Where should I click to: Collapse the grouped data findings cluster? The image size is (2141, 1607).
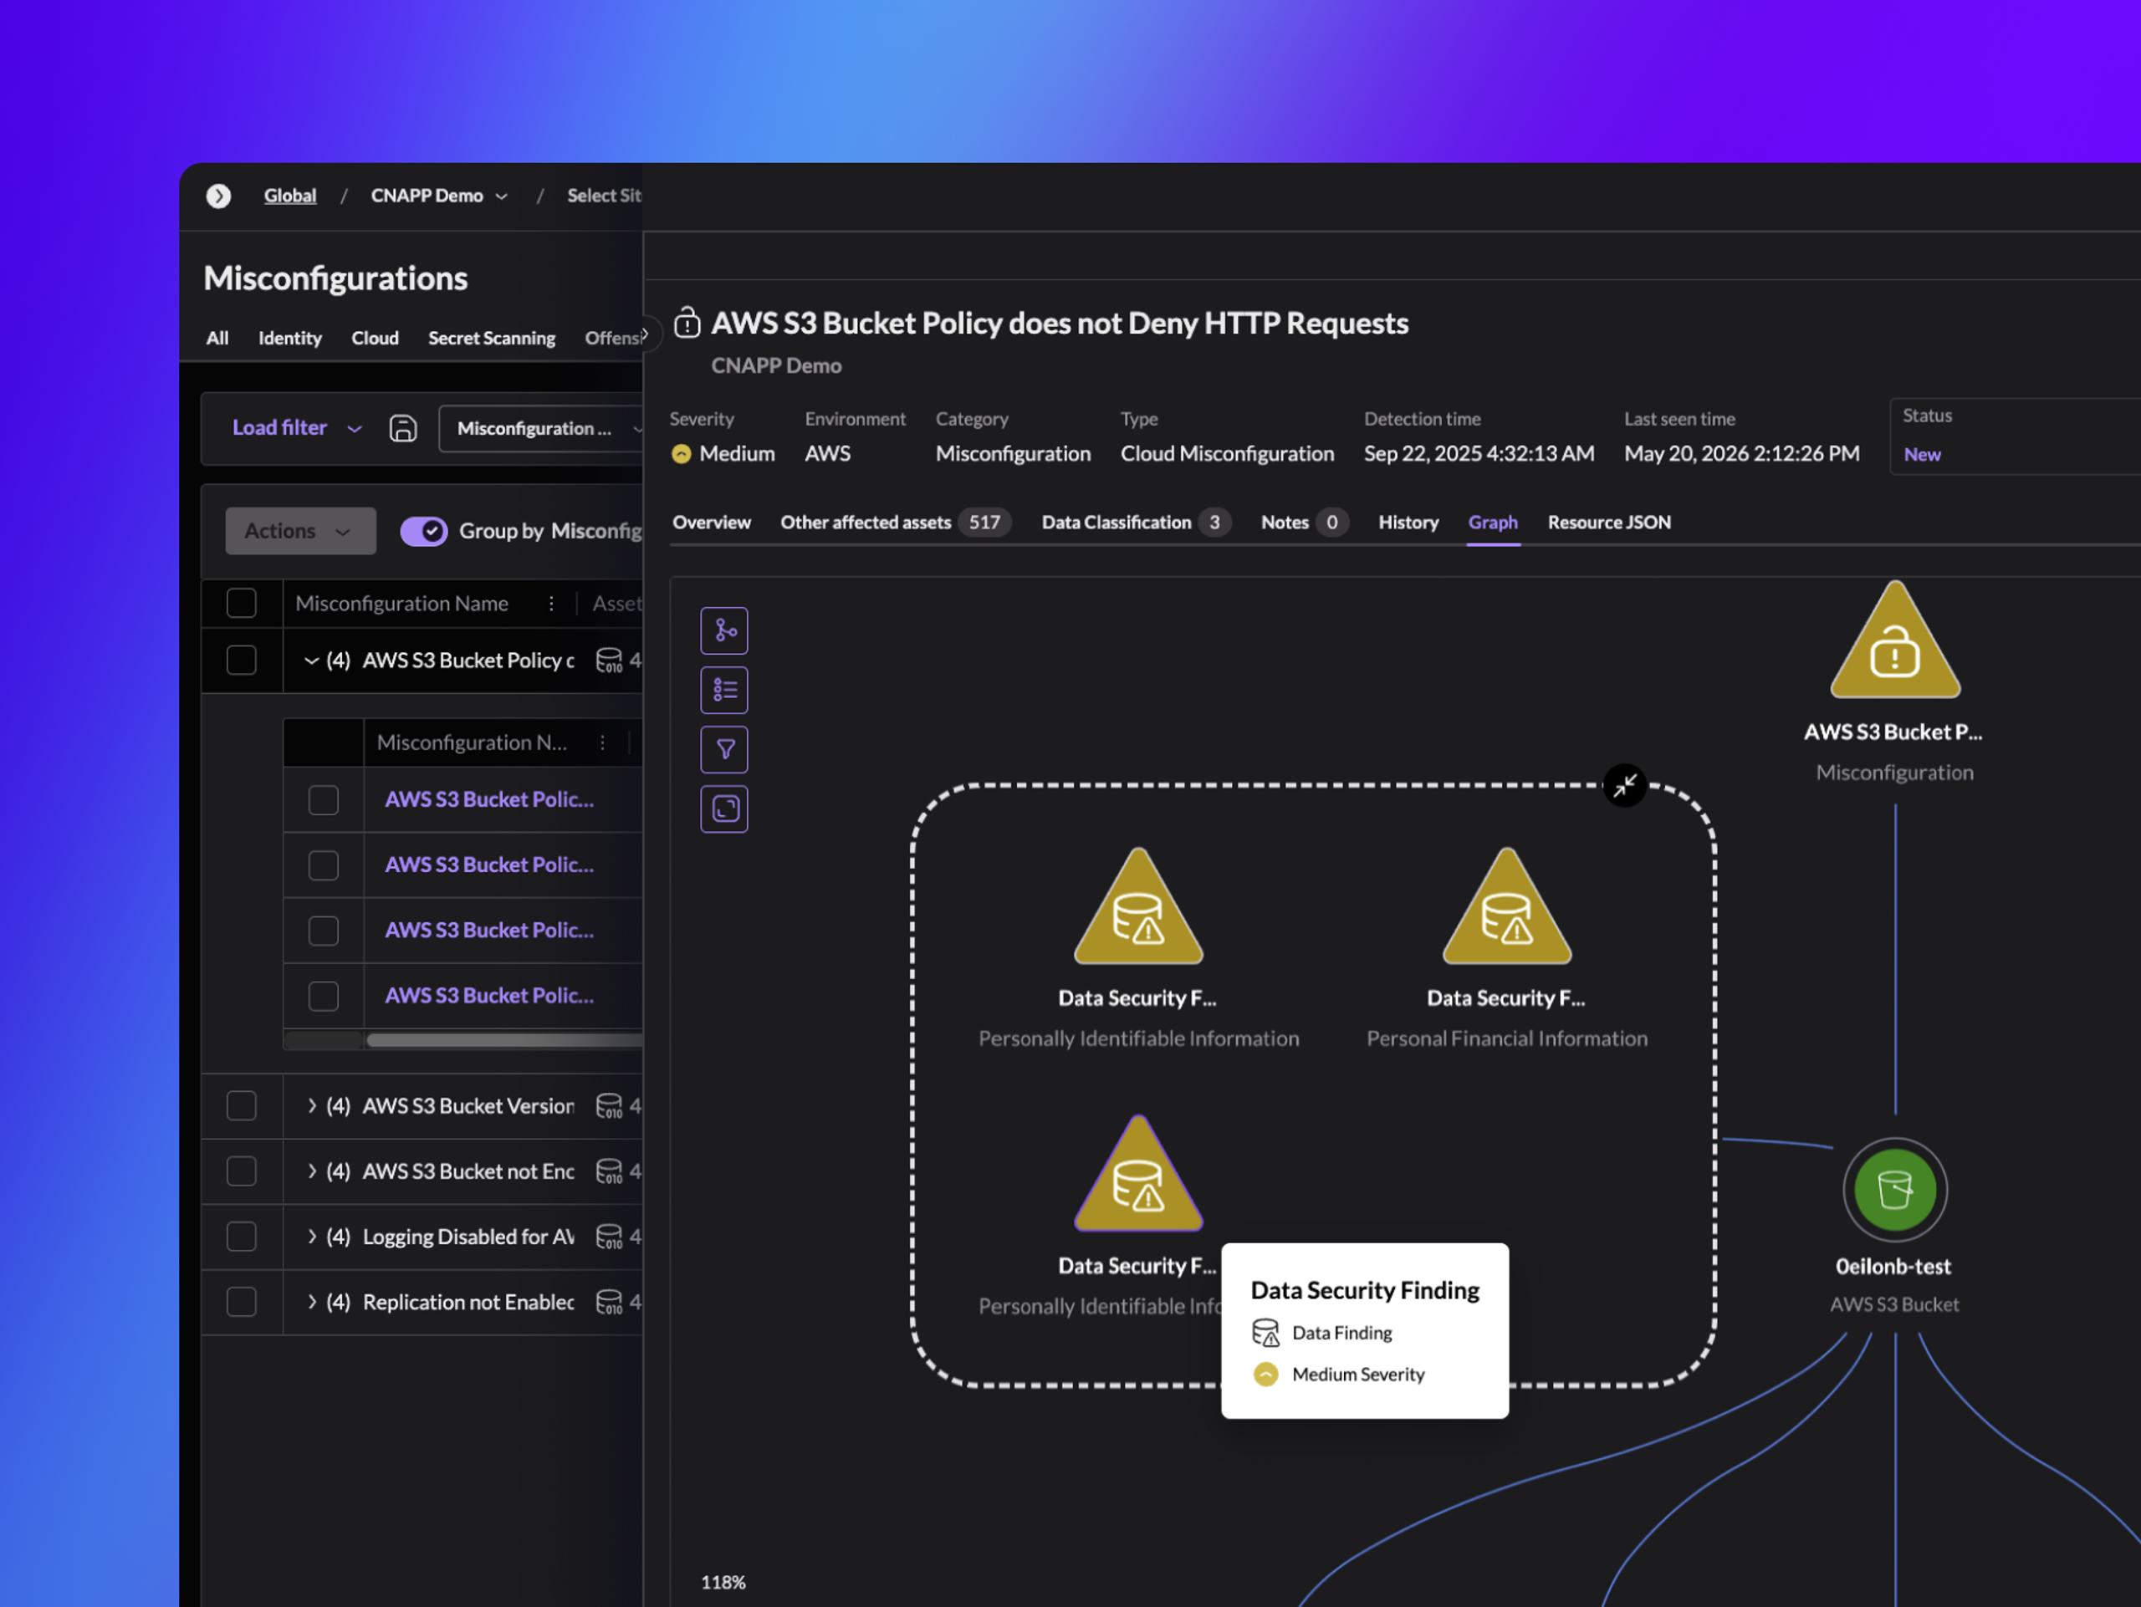1624,784
